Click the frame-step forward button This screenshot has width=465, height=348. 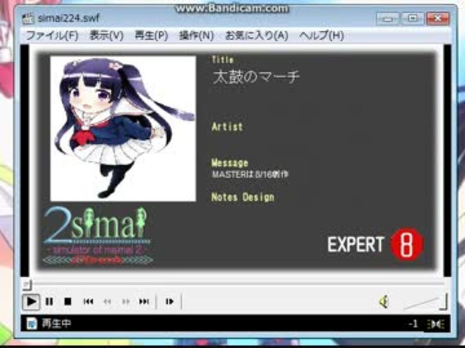click(170, 302)
